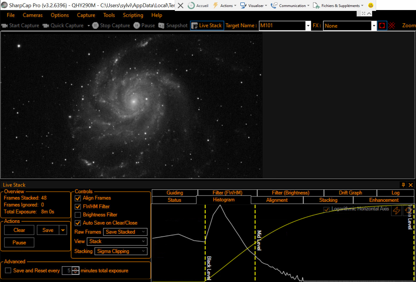The width and height of the screenshot is (416, 282).
Task: Open the Help menu
Action: [157, 15]
